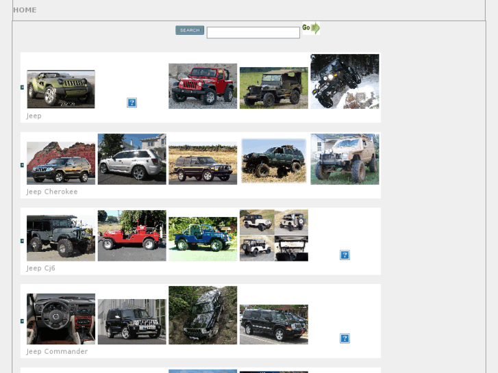Click the bullet icon beside Jeep Cj6 row
Viewport: 498px width, 373px height.
(22, 241)
